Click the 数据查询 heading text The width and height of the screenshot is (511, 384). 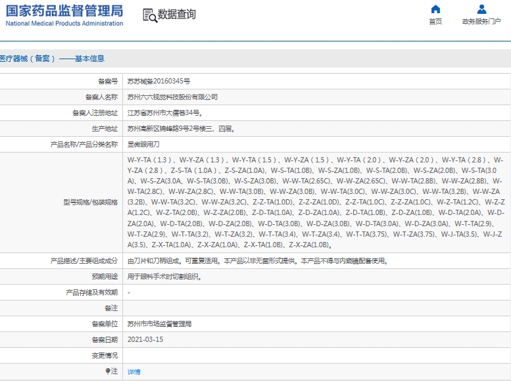pos(177,14)
